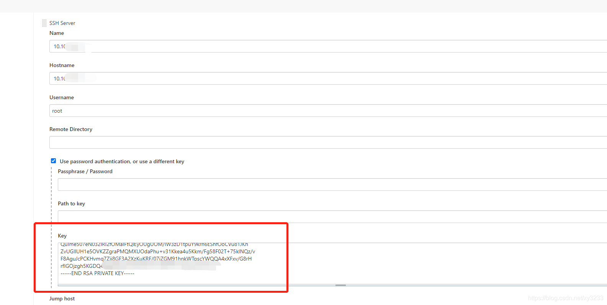Click the Use password authentication label text
607x305 pixels.
(x=122, y=161)
